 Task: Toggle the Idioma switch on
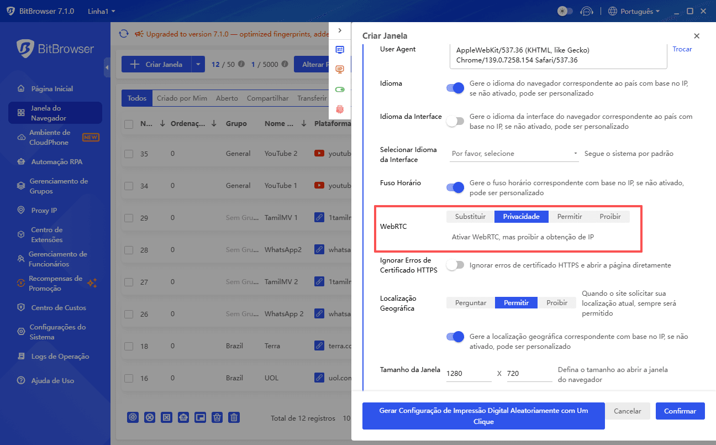455,88
